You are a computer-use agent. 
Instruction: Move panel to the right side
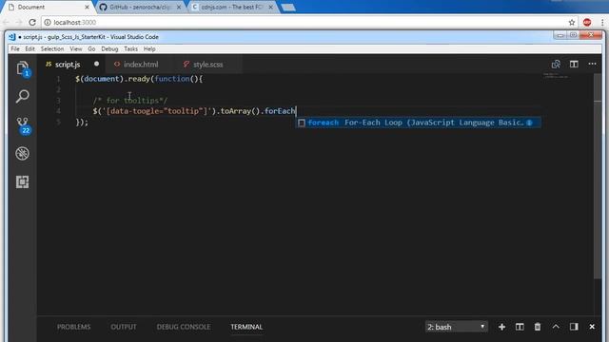(x=574, y=327)
